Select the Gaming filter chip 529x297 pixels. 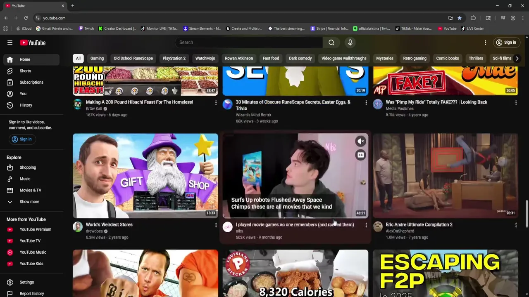click(97, 58)
